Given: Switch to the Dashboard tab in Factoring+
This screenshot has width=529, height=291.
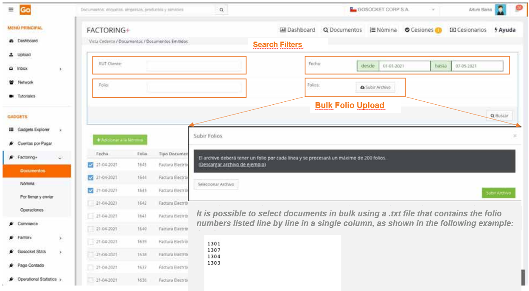Looking at the screenshot, I should tap(297, 30).
